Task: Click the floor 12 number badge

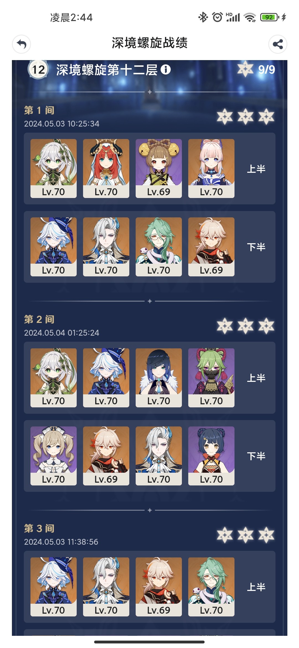Action: point(38,70)
